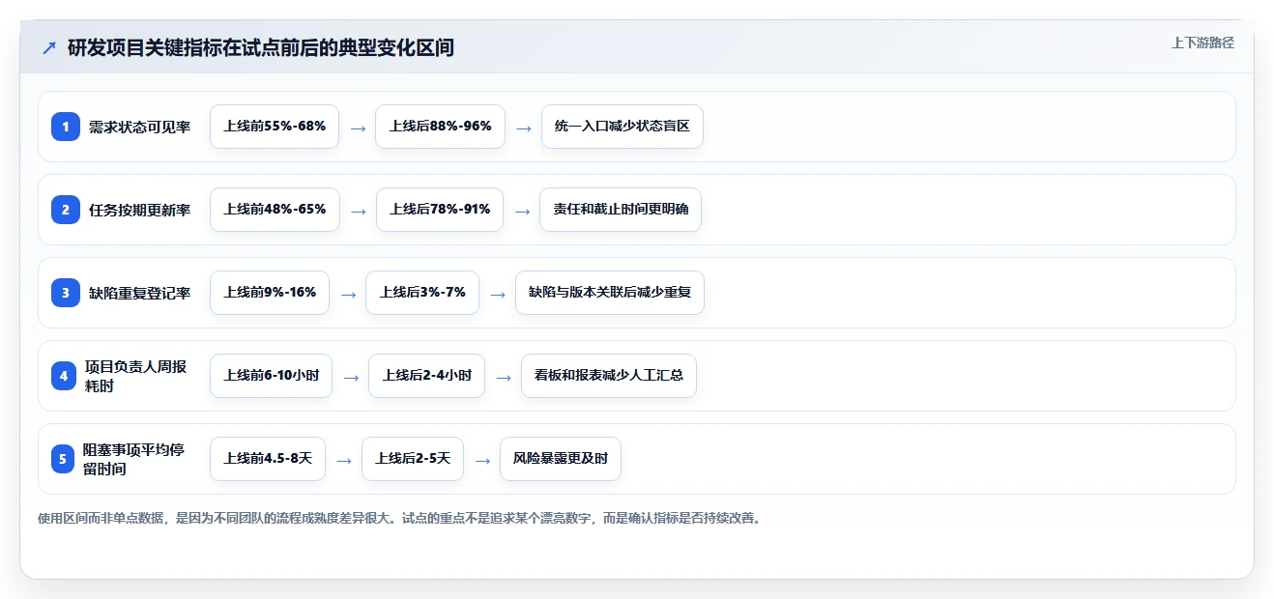The image size is (1274, 599).
Task: Click the 责任和截止时间更明确 chip
Action: point(621,210)
